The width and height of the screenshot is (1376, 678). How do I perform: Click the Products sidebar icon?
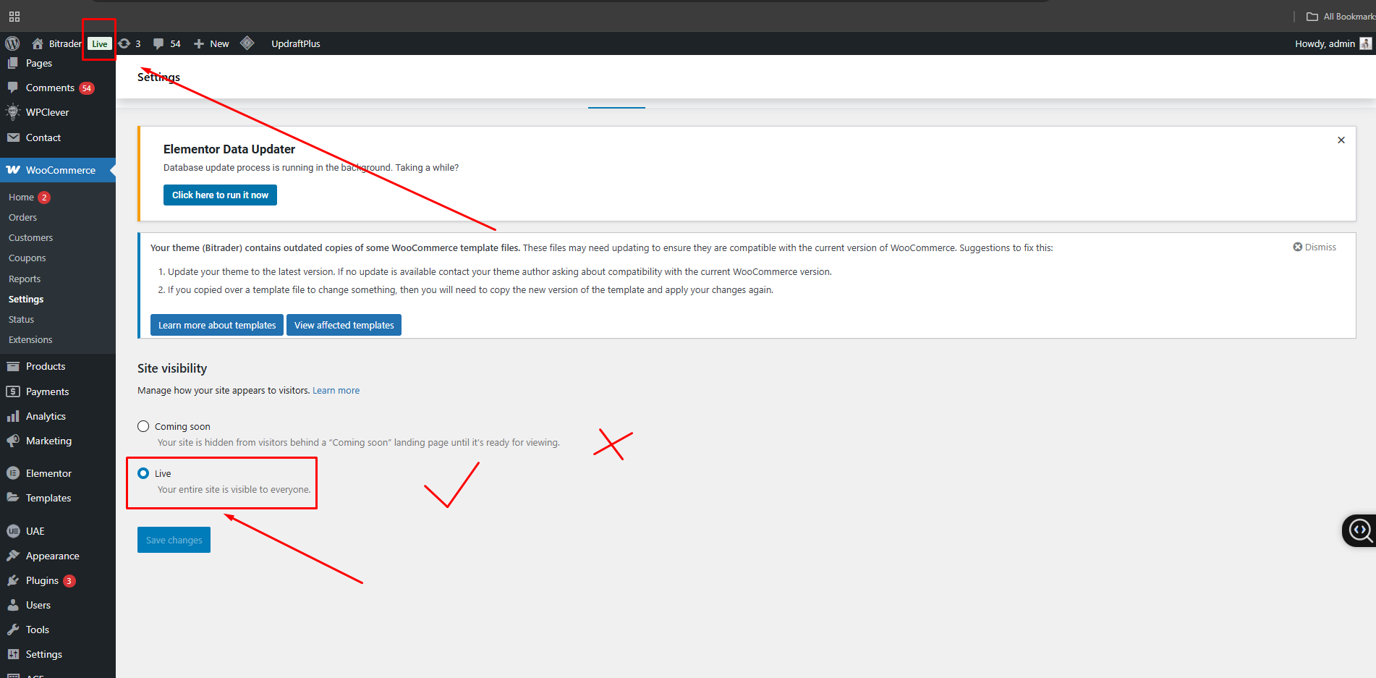[12, 366]
